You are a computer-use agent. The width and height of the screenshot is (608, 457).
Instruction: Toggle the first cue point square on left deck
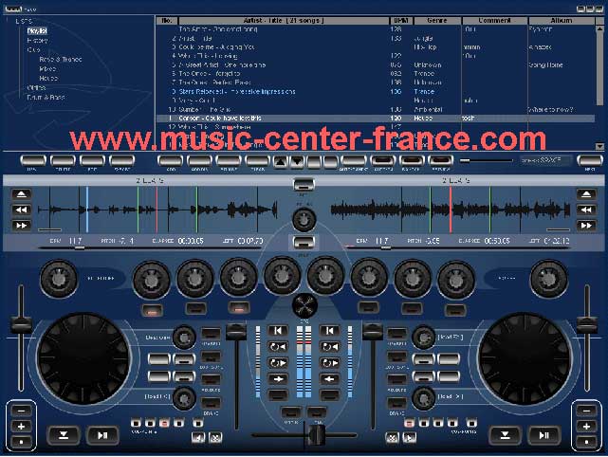pos(136,423)
